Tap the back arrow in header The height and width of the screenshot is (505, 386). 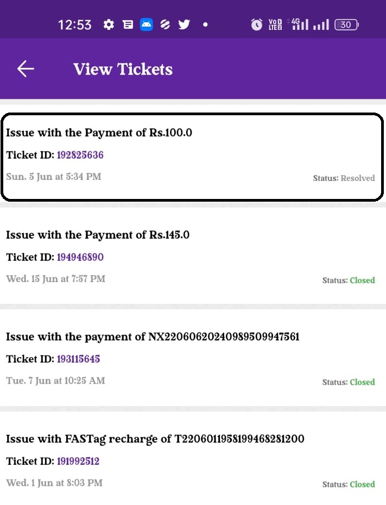(26, 68)
